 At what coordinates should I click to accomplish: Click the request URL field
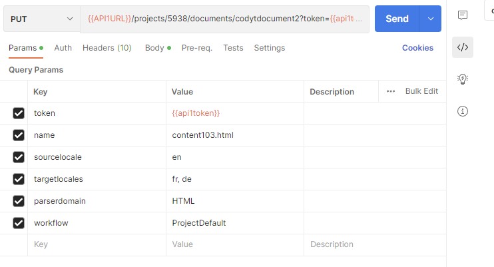(x=225, y=19)
